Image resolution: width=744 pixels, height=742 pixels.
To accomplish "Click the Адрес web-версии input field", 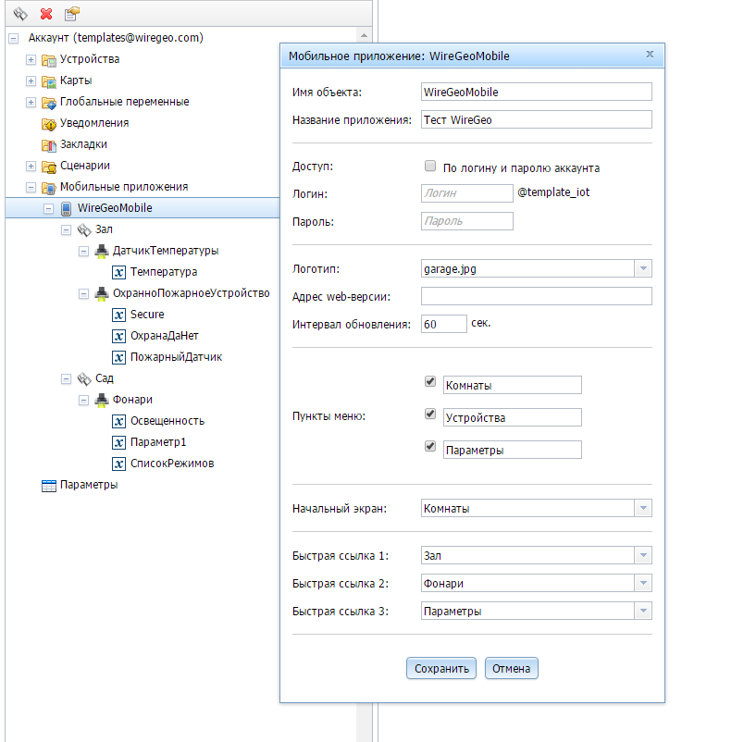I will [x=536, y=296].
